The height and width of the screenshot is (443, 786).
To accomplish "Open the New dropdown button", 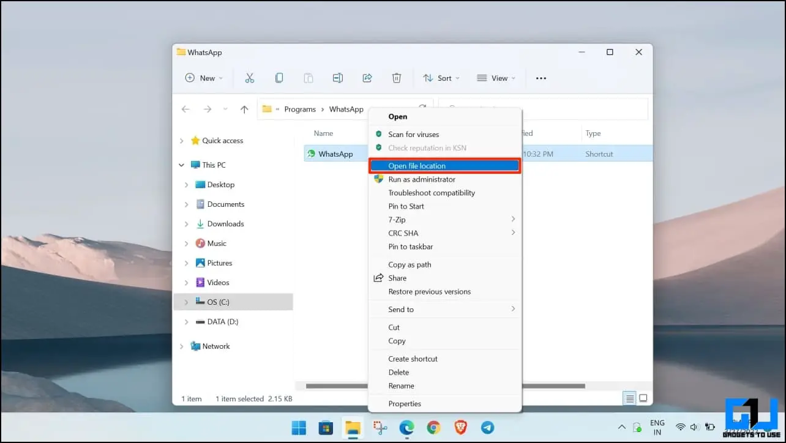I will pos(204,78).
